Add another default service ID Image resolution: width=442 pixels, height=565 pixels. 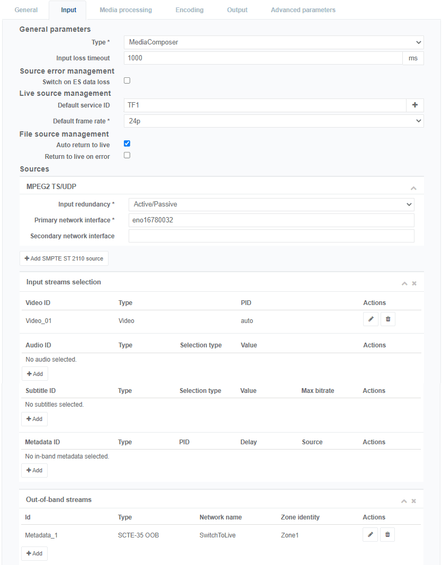415,105
